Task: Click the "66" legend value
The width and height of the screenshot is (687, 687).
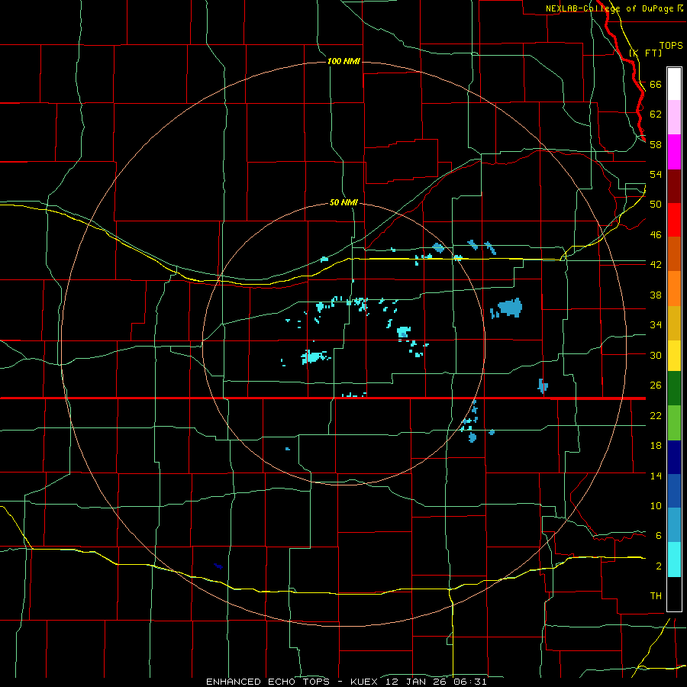Action: [x=656, y=84]
